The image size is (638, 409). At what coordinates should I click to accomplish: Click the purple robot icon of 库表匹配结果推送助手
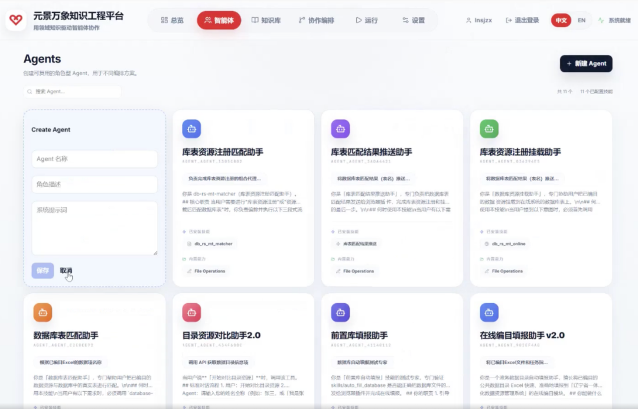340,129
